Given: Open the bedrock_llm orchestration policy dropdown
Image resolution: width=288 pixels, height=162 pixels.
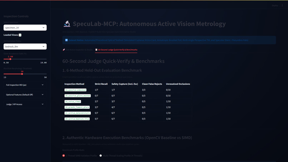Looking at the screenshot, I should point(25,46).
